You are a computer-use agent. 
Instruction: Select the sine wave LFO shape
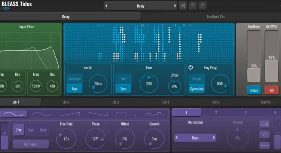14,114
